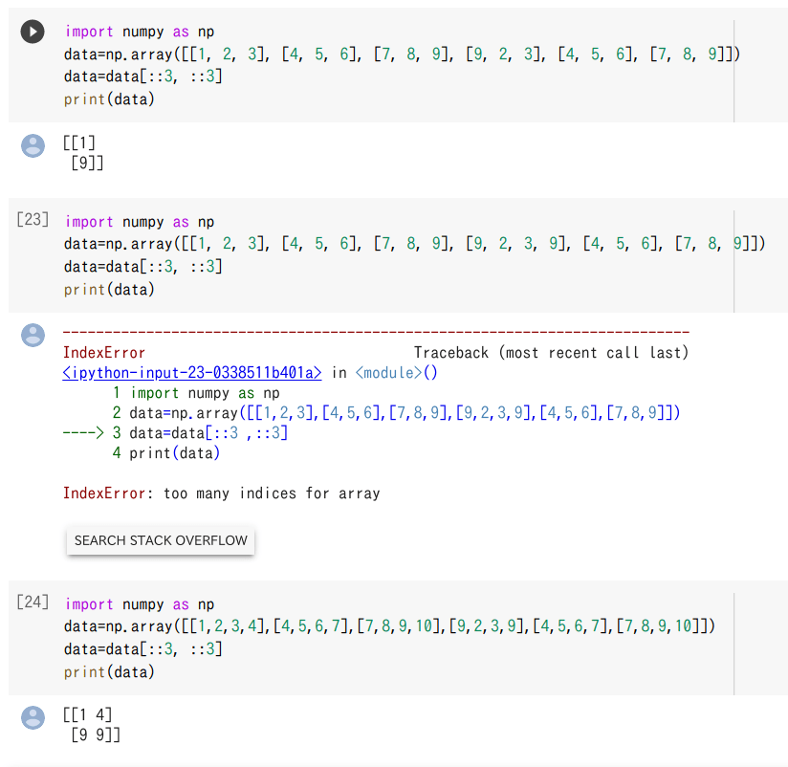Image resolution: width=788 pixels, height=767 pixels.
Task: Click the avatar icon next to the IndexError output
Action: (33, 336)
